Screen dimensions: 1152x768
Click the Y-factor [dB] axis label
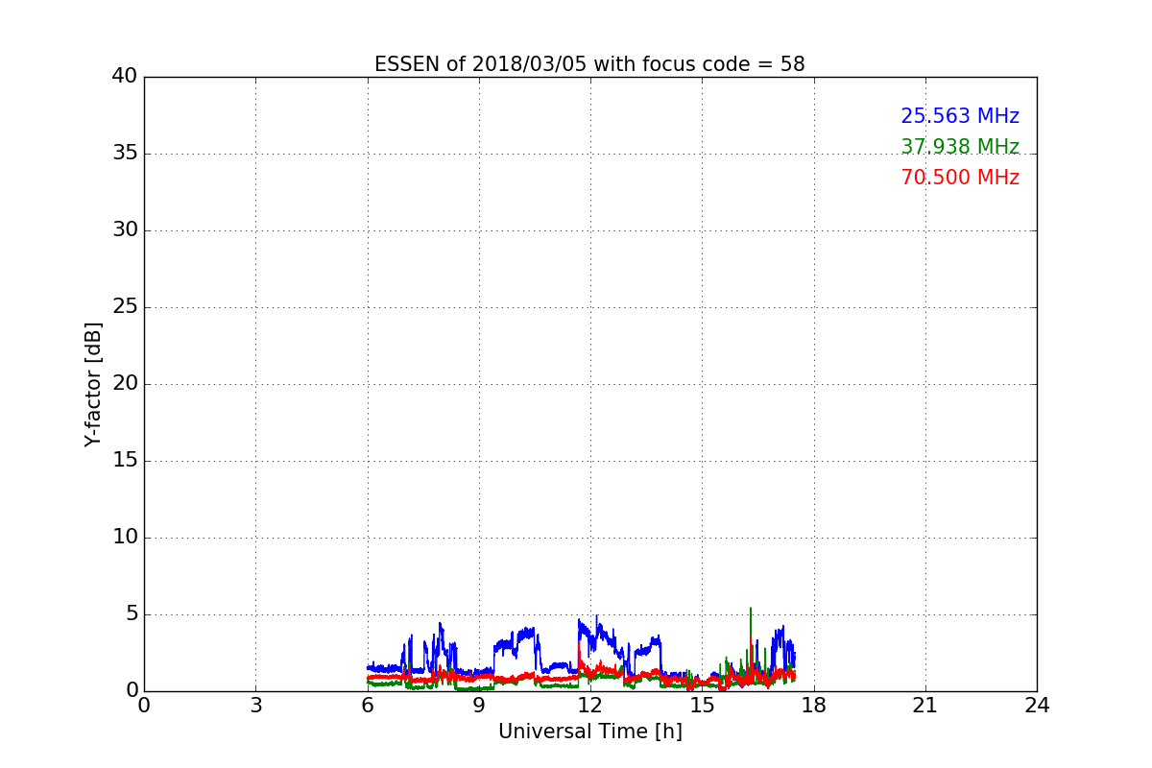pos(93,384)
